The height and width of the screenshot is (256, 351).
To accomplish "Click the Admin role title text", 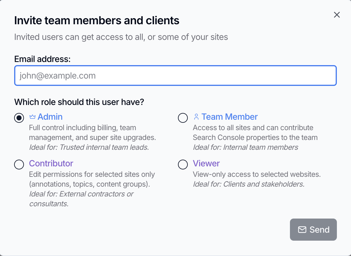I will (50, 117).
